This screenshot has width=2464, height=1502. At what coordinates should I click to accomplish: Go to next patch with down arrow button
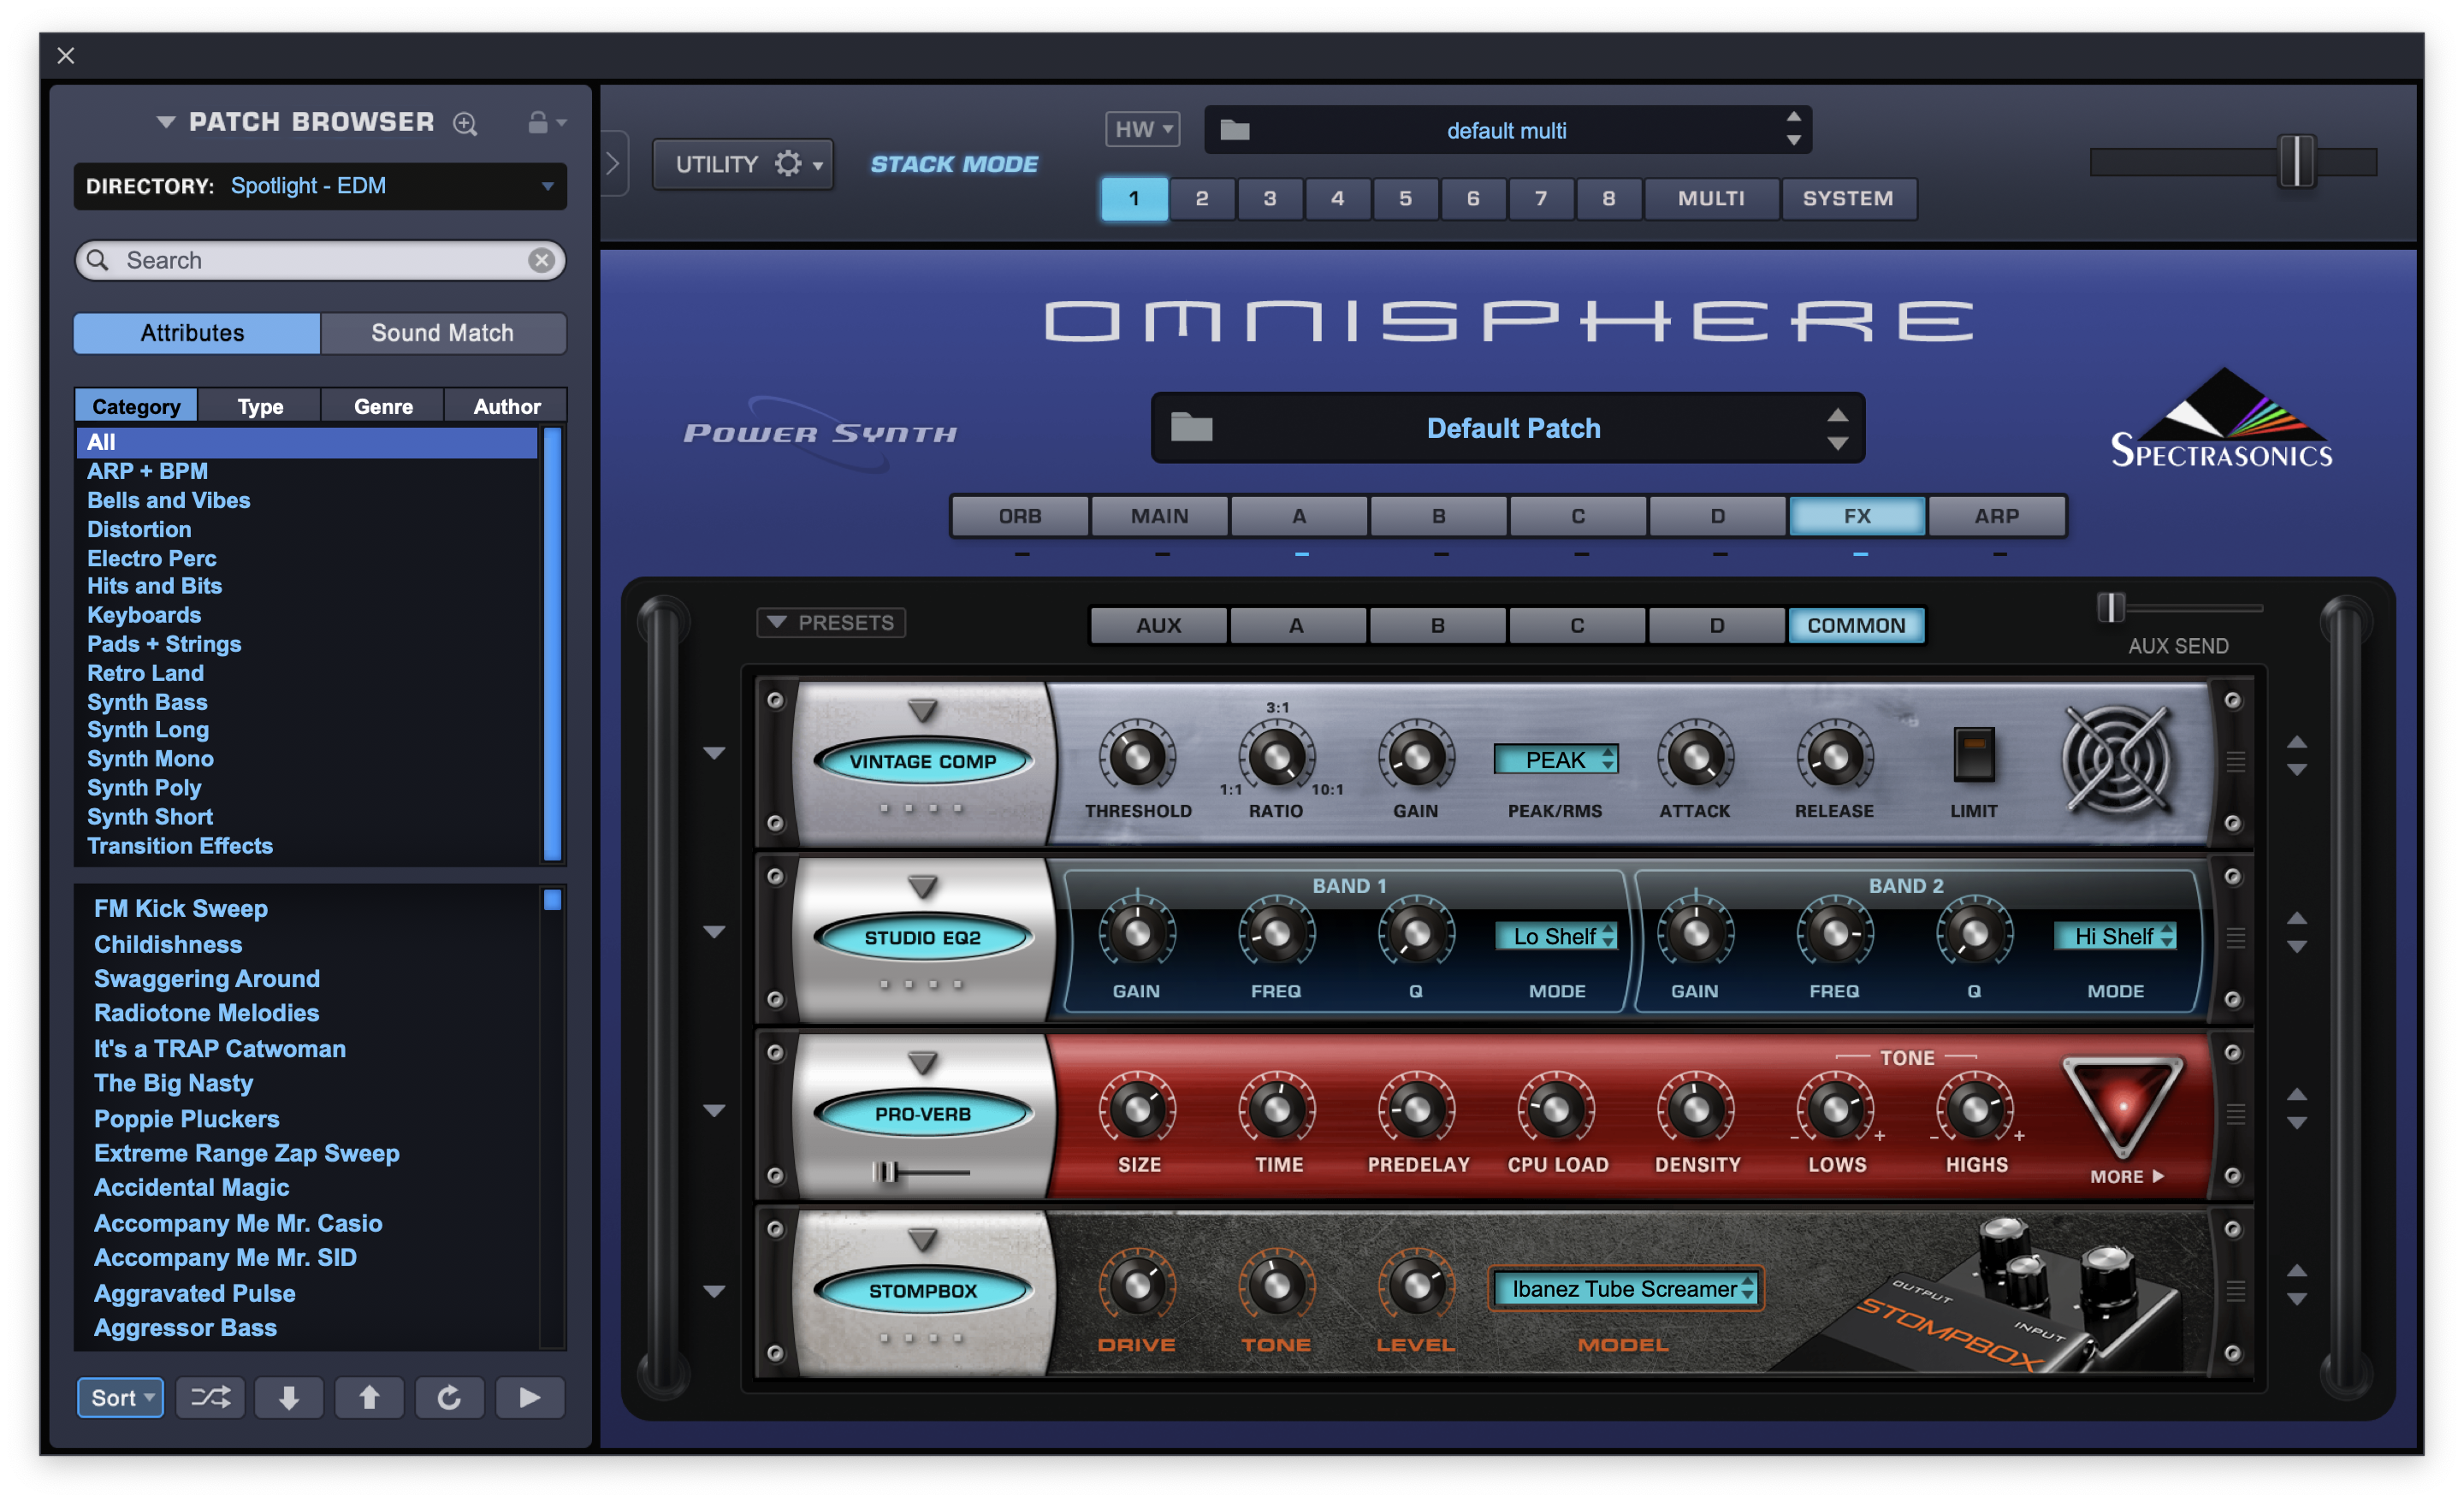tap(289, 1397)
